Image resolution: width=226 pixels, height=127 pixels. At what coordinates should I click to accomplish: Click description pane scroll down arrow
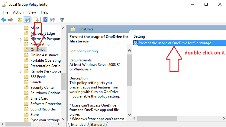click(129, 114)
